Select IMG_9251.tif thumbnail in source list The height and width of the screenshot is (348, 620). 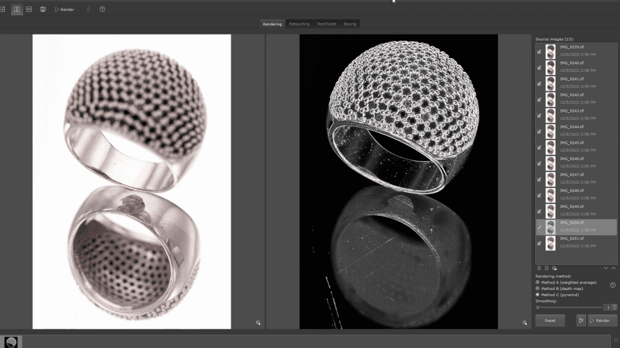[550, 243]
